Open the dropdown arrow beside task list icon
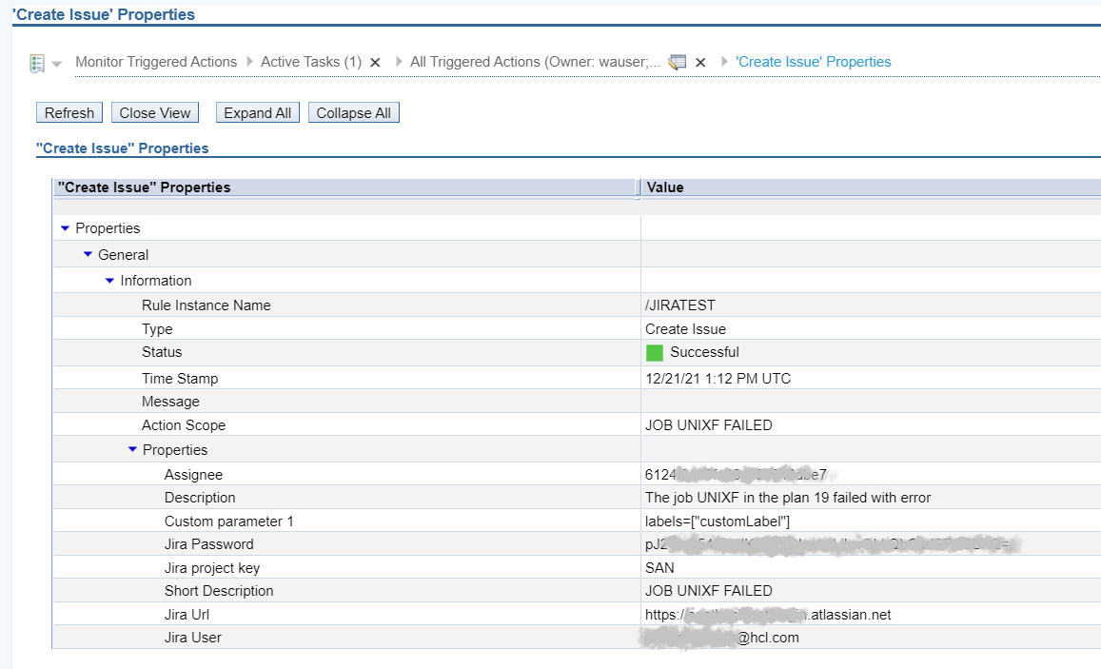Image resolution: width=1101 pixels, height=669 pixels. click(x=56, y=64)
